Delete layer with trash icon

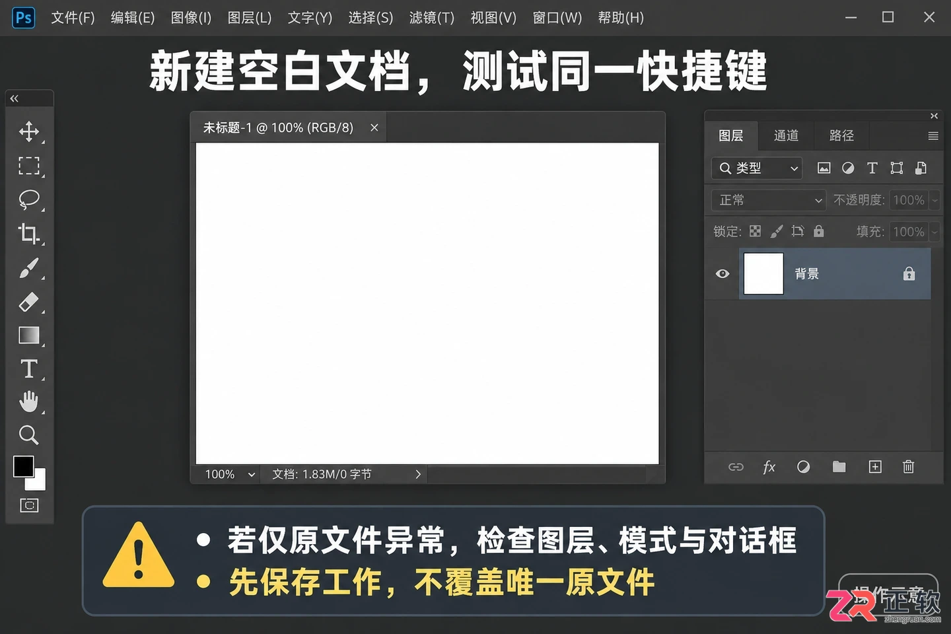[909, 467]
